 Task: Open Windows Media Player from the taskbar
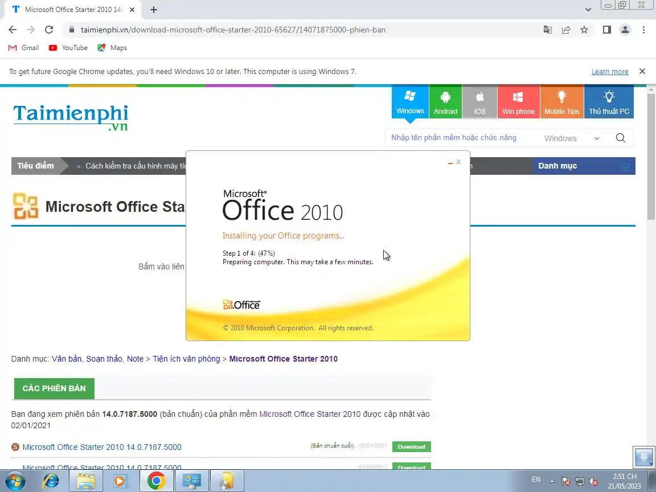[x=121, y=481]
